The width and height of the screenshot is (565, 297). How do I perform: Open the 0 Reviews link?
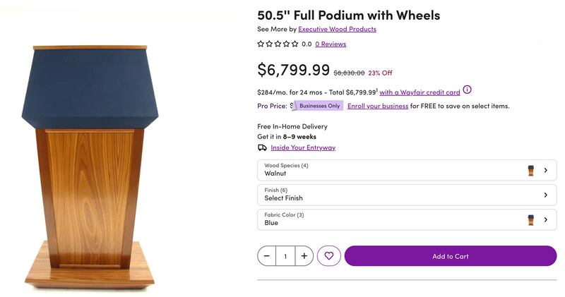coord(331,44)
